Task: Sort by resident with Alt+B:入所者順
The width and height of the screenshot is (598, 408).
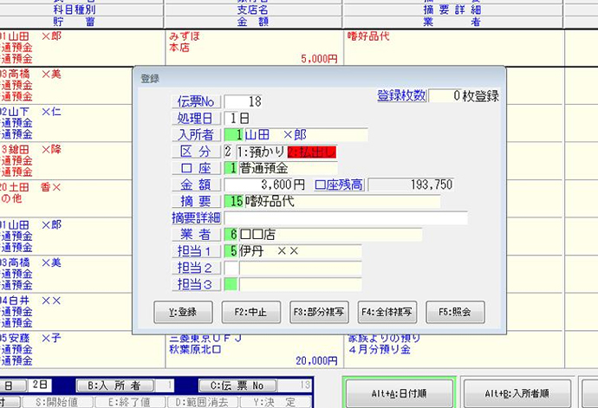Action: click(515, 392)
